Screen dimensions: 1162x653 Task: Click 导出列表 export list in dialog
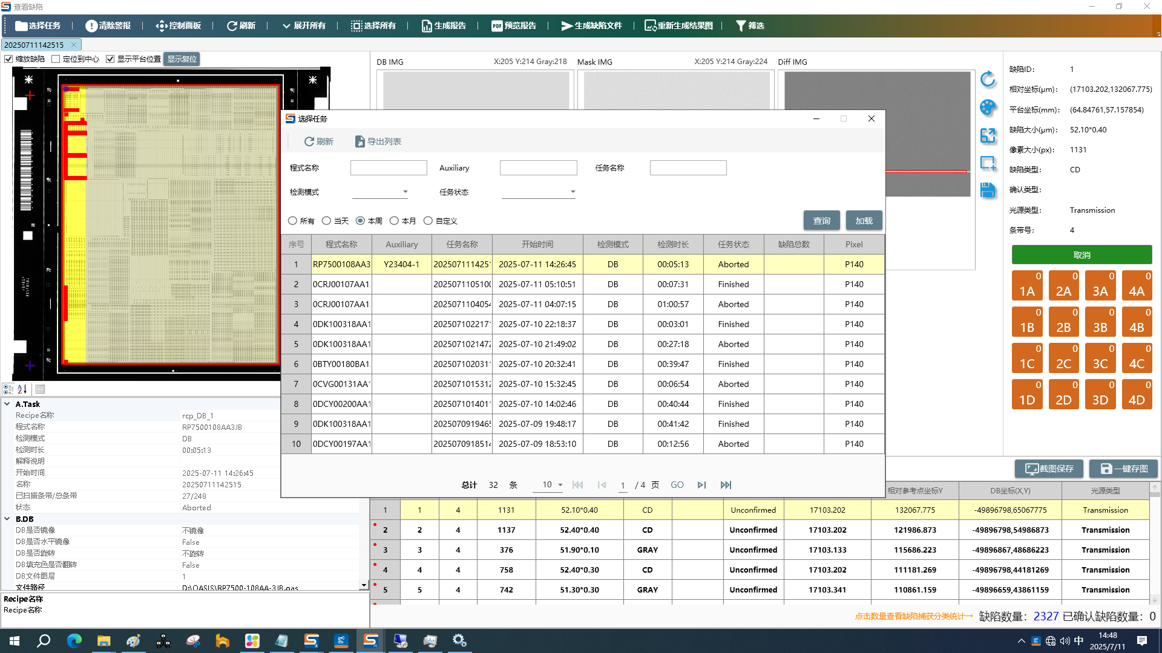tap(378, 141)
